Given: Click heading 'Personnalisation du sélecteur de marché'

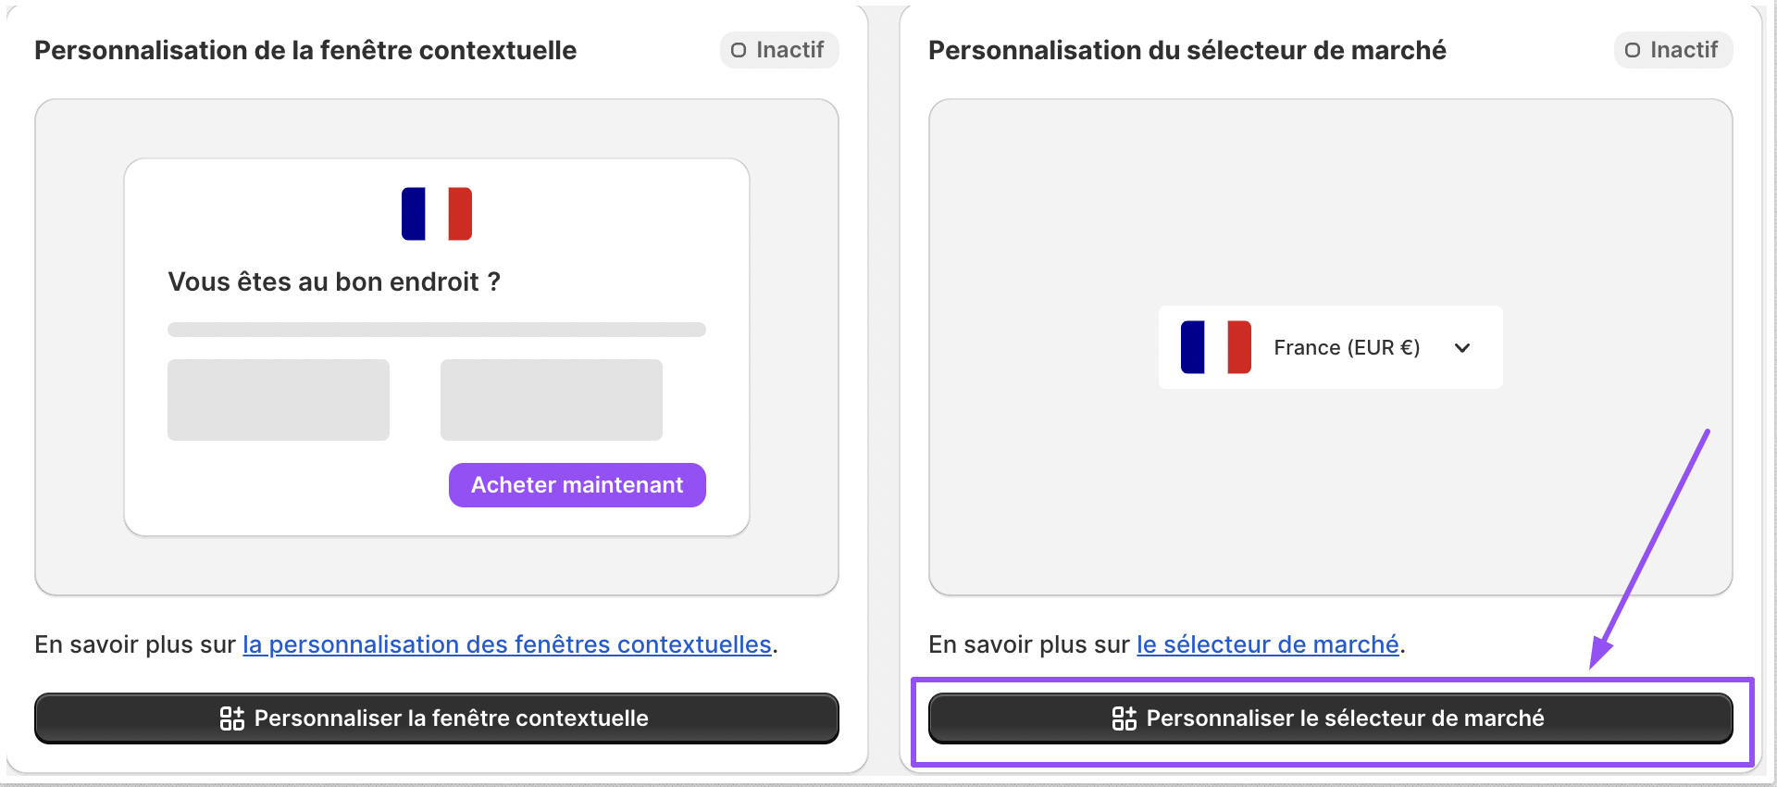Looking at the screenshot, I should [1187, 50].
